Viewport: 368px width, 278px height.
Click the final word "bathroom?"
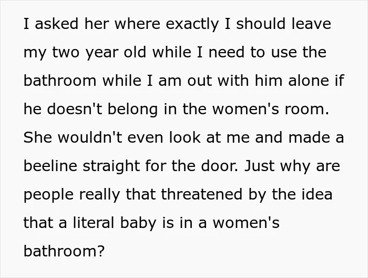(64, 251)
